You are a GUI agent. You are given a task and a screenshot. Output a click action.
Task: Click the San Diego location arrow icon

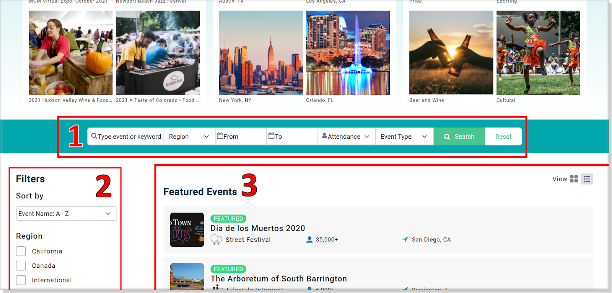tap(405, 239)
